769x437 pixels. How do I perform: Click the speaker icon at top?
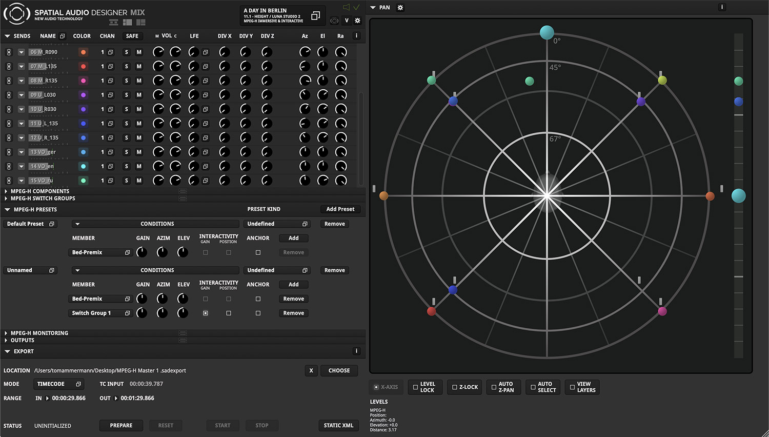[347, 7]
